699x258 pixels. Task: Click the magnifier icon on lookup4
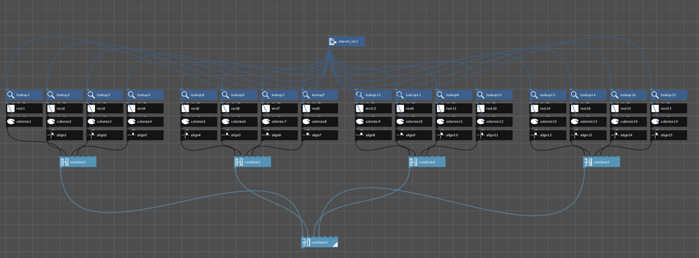131,95
